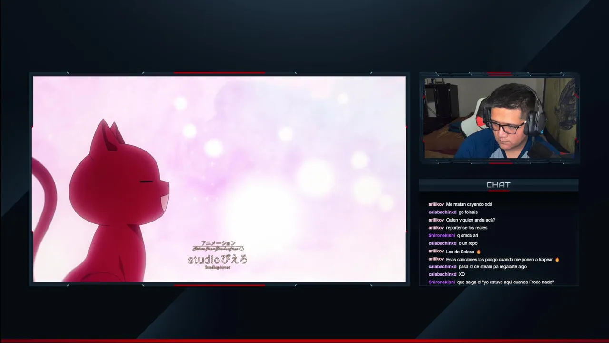Click username calabachinxd beside 'go folnais'
609x343 pixels.
pyautogui.click(x=442, y=212)
